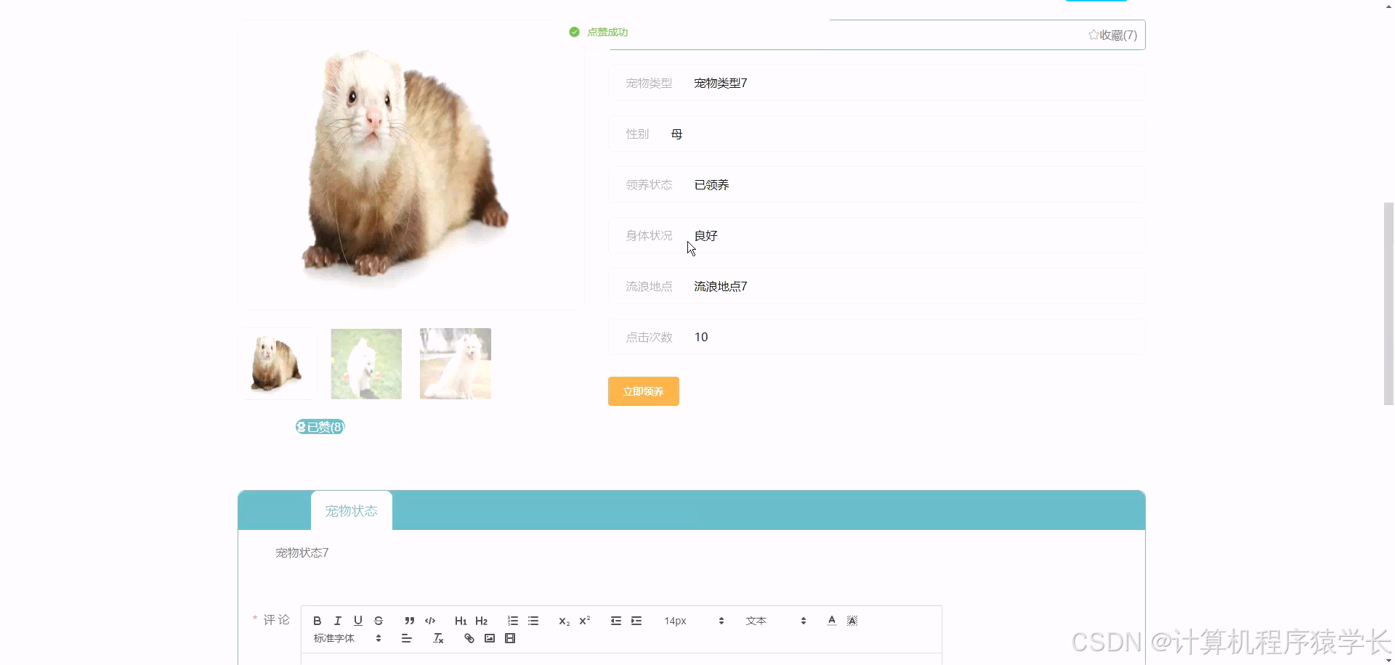The image size is (1395, 665).
Task: Open the code view in the editor
Action: coord(429,621)
